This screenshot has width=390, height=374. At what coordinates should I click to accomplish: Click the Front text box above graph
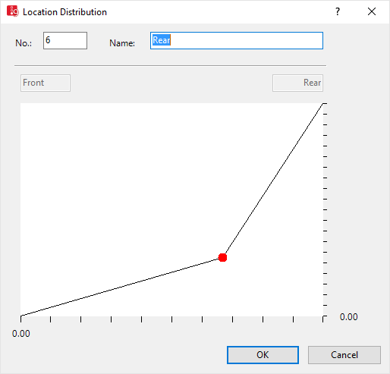[46, 83]
